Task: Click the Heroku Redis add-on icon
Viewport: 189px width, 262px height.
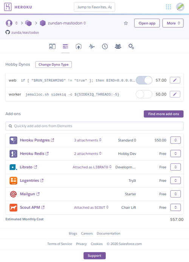Action: click(13, 154)
